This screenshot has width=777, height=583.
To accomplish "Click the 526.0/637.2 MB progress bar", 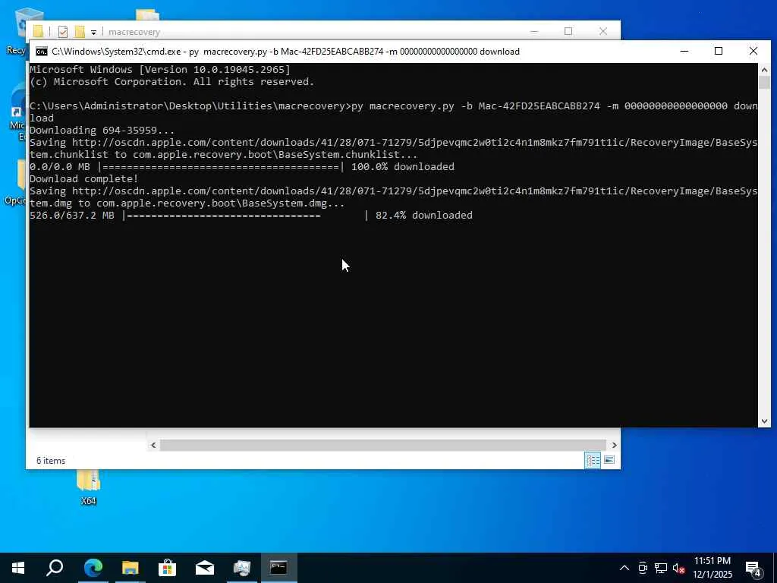I will (246, 215).
